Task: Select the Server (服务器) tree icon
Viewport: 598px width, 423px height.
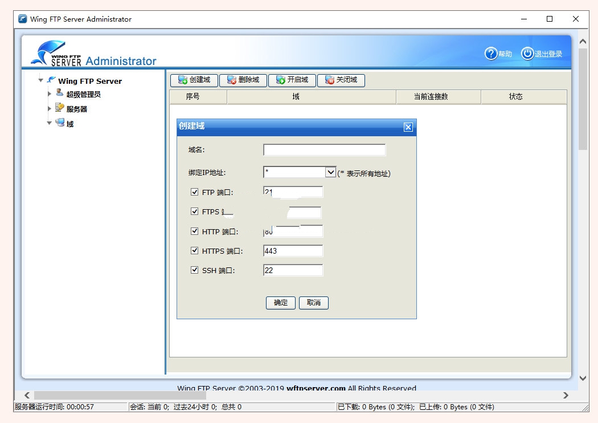Action: [60, 108]
